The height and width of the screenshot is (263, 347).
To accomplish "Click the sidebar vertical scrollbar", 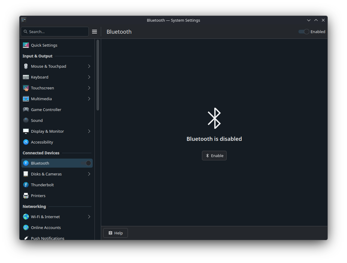I will pyautogui.click(x=98, y=75).
